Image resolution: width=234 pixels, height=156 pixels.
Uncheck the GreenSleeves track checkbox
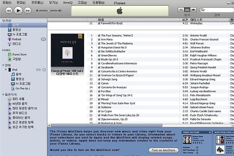pos(99,56)
